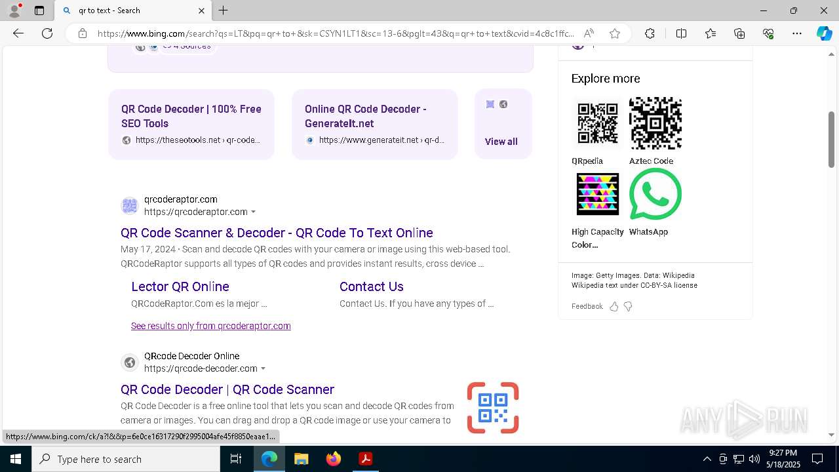Open the volume control tray icon
The width and height of the screenshot is (839, 472).
[754, 459]
